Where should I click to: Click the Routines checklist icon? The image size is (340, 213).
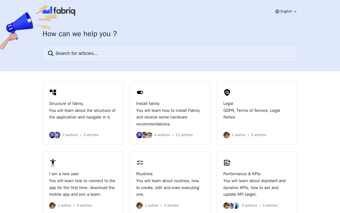coord(140,163)
